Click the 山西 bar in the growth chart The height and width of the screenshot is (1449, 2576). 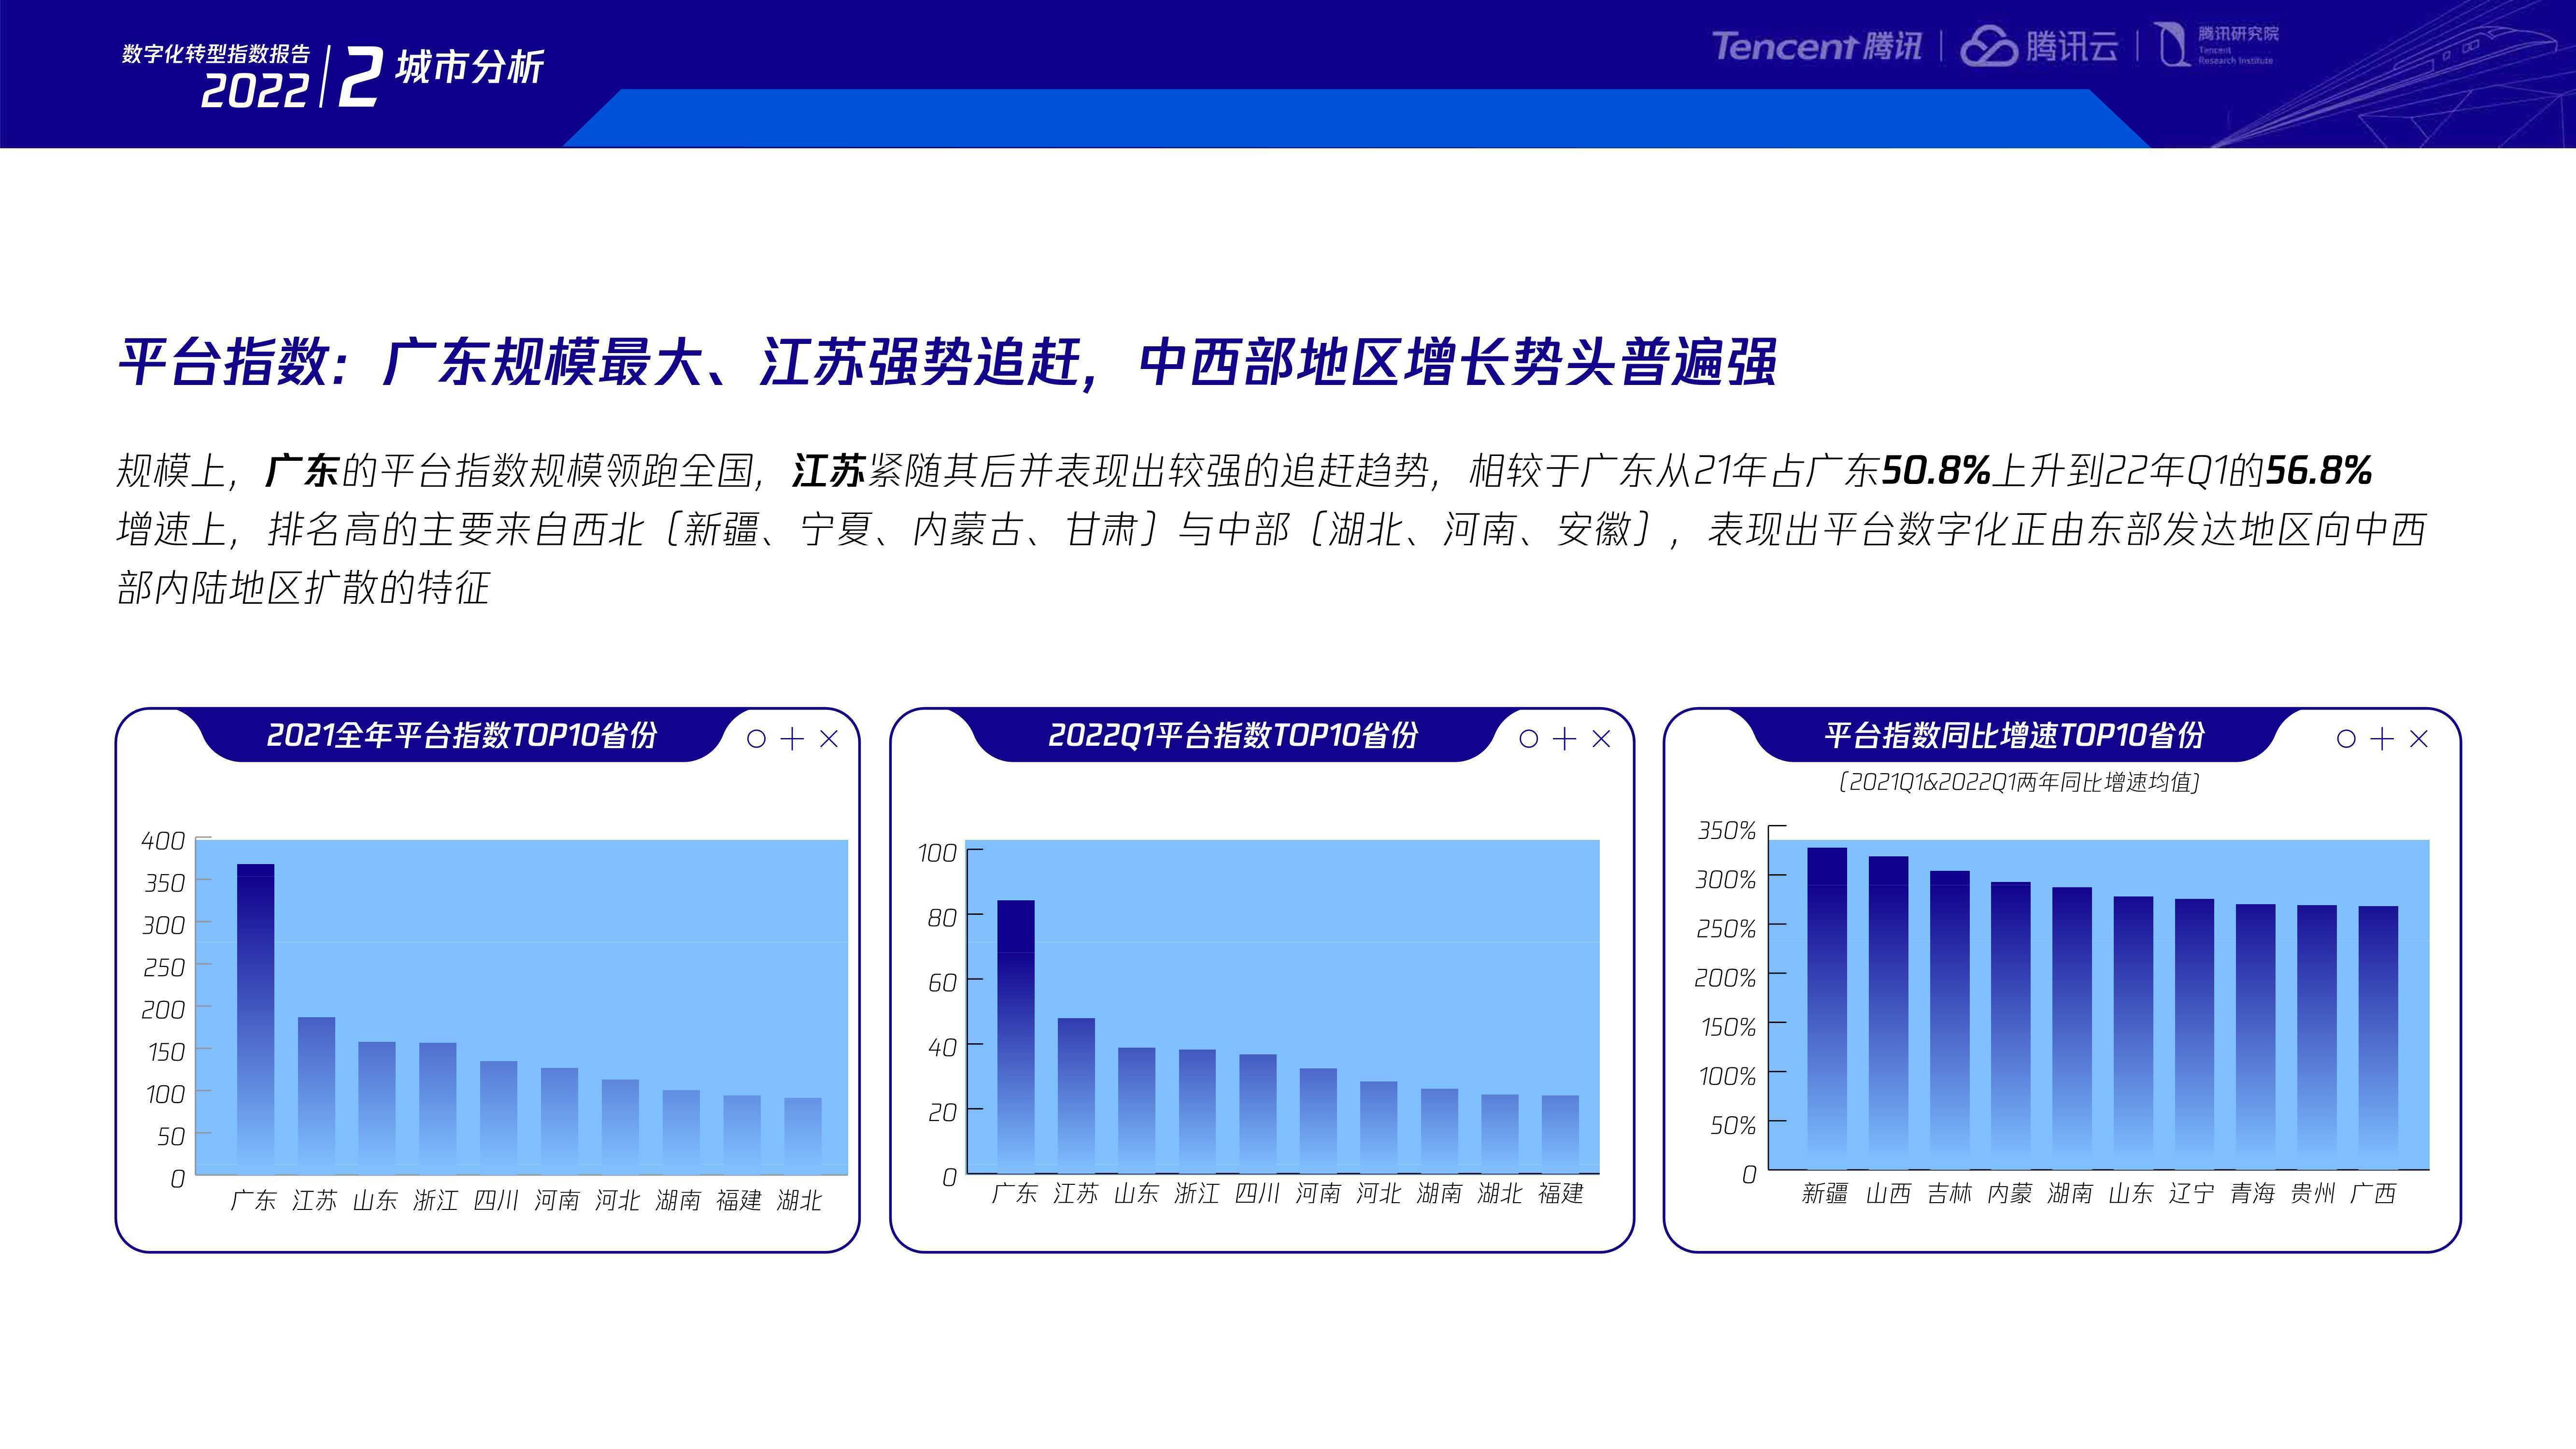(1888, 1012)
